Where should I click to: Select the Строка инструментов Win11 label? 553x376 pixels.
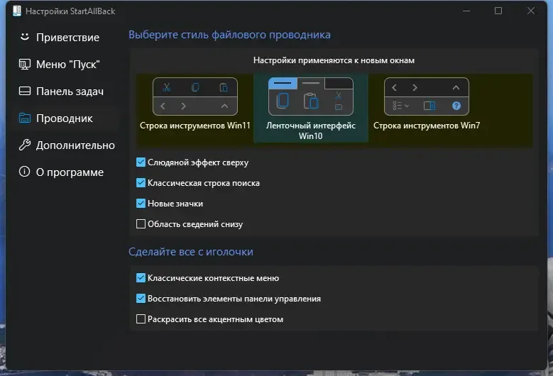[x=195, y=126]
